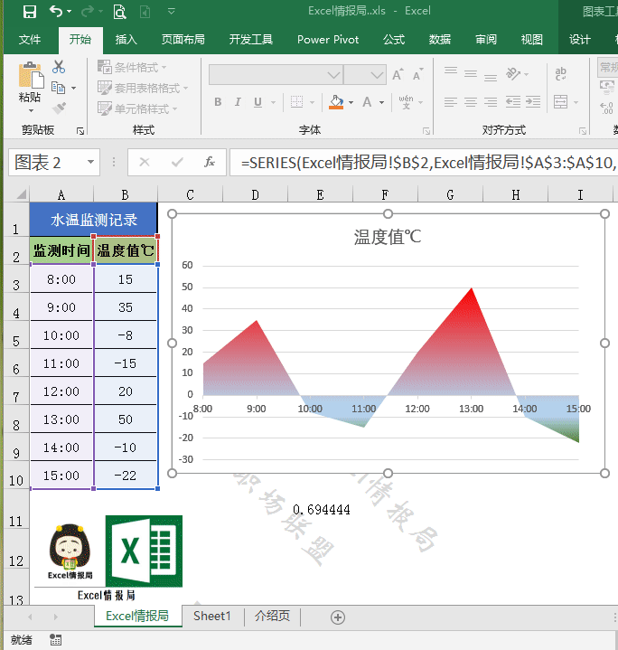The height and width of the screenshot is (650, 618).
Task: Click the macro record icon in status bar
Action: pyautogui.click(x=55, y=640)
